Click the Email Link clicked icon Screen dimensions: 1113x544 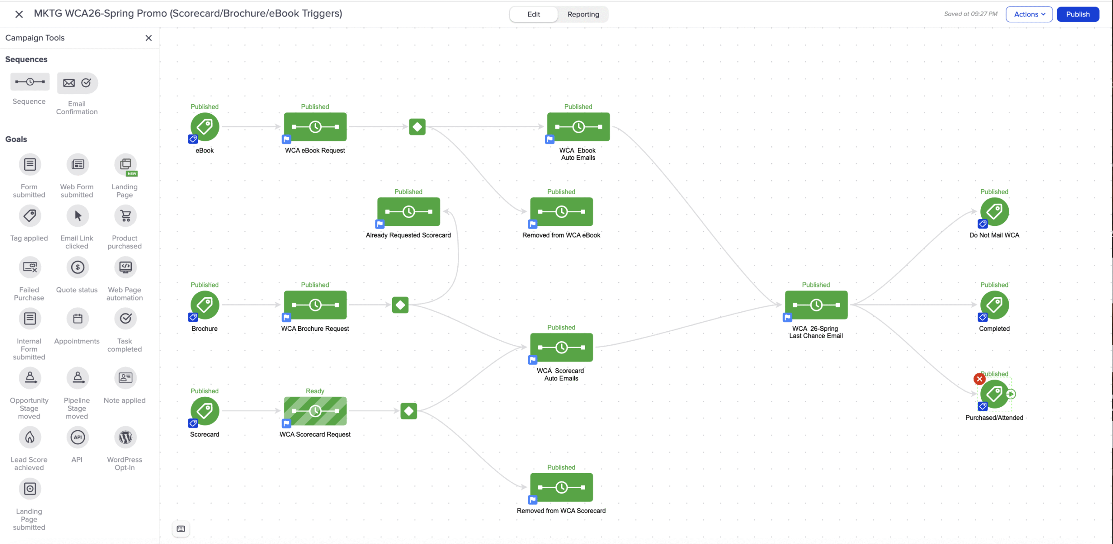tap(77, 216)
